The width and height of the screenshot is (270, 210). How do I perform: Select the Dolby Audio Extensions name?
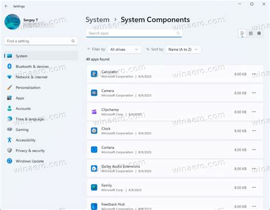point(121,167)
